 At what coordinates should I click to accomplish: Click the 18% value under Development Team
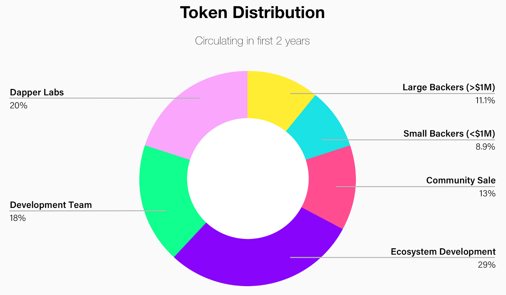point(18,218)
